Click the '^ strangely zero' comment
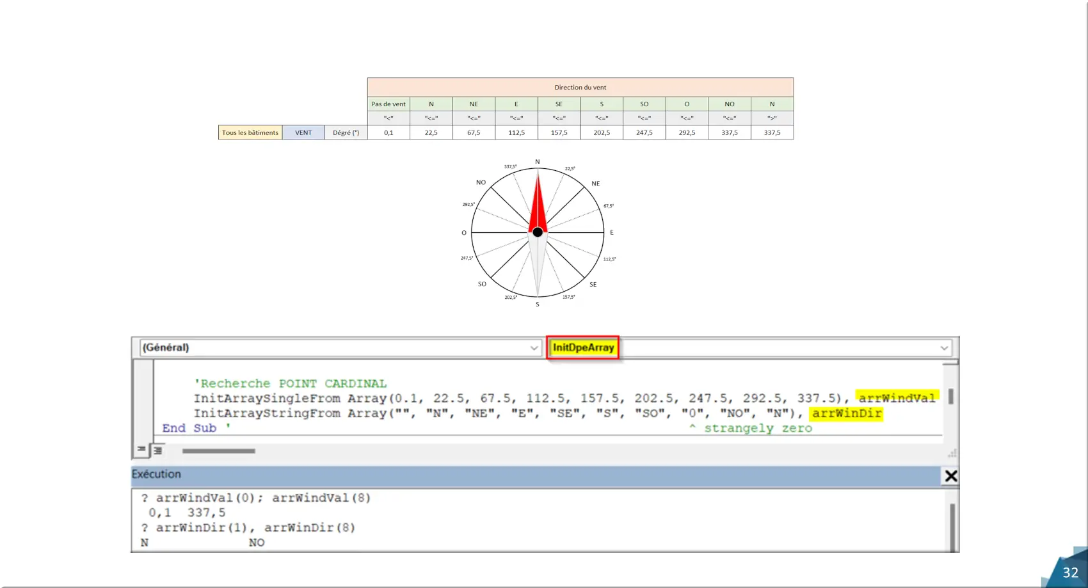This screenshot has height=588, width=1088. pos(750,428)
